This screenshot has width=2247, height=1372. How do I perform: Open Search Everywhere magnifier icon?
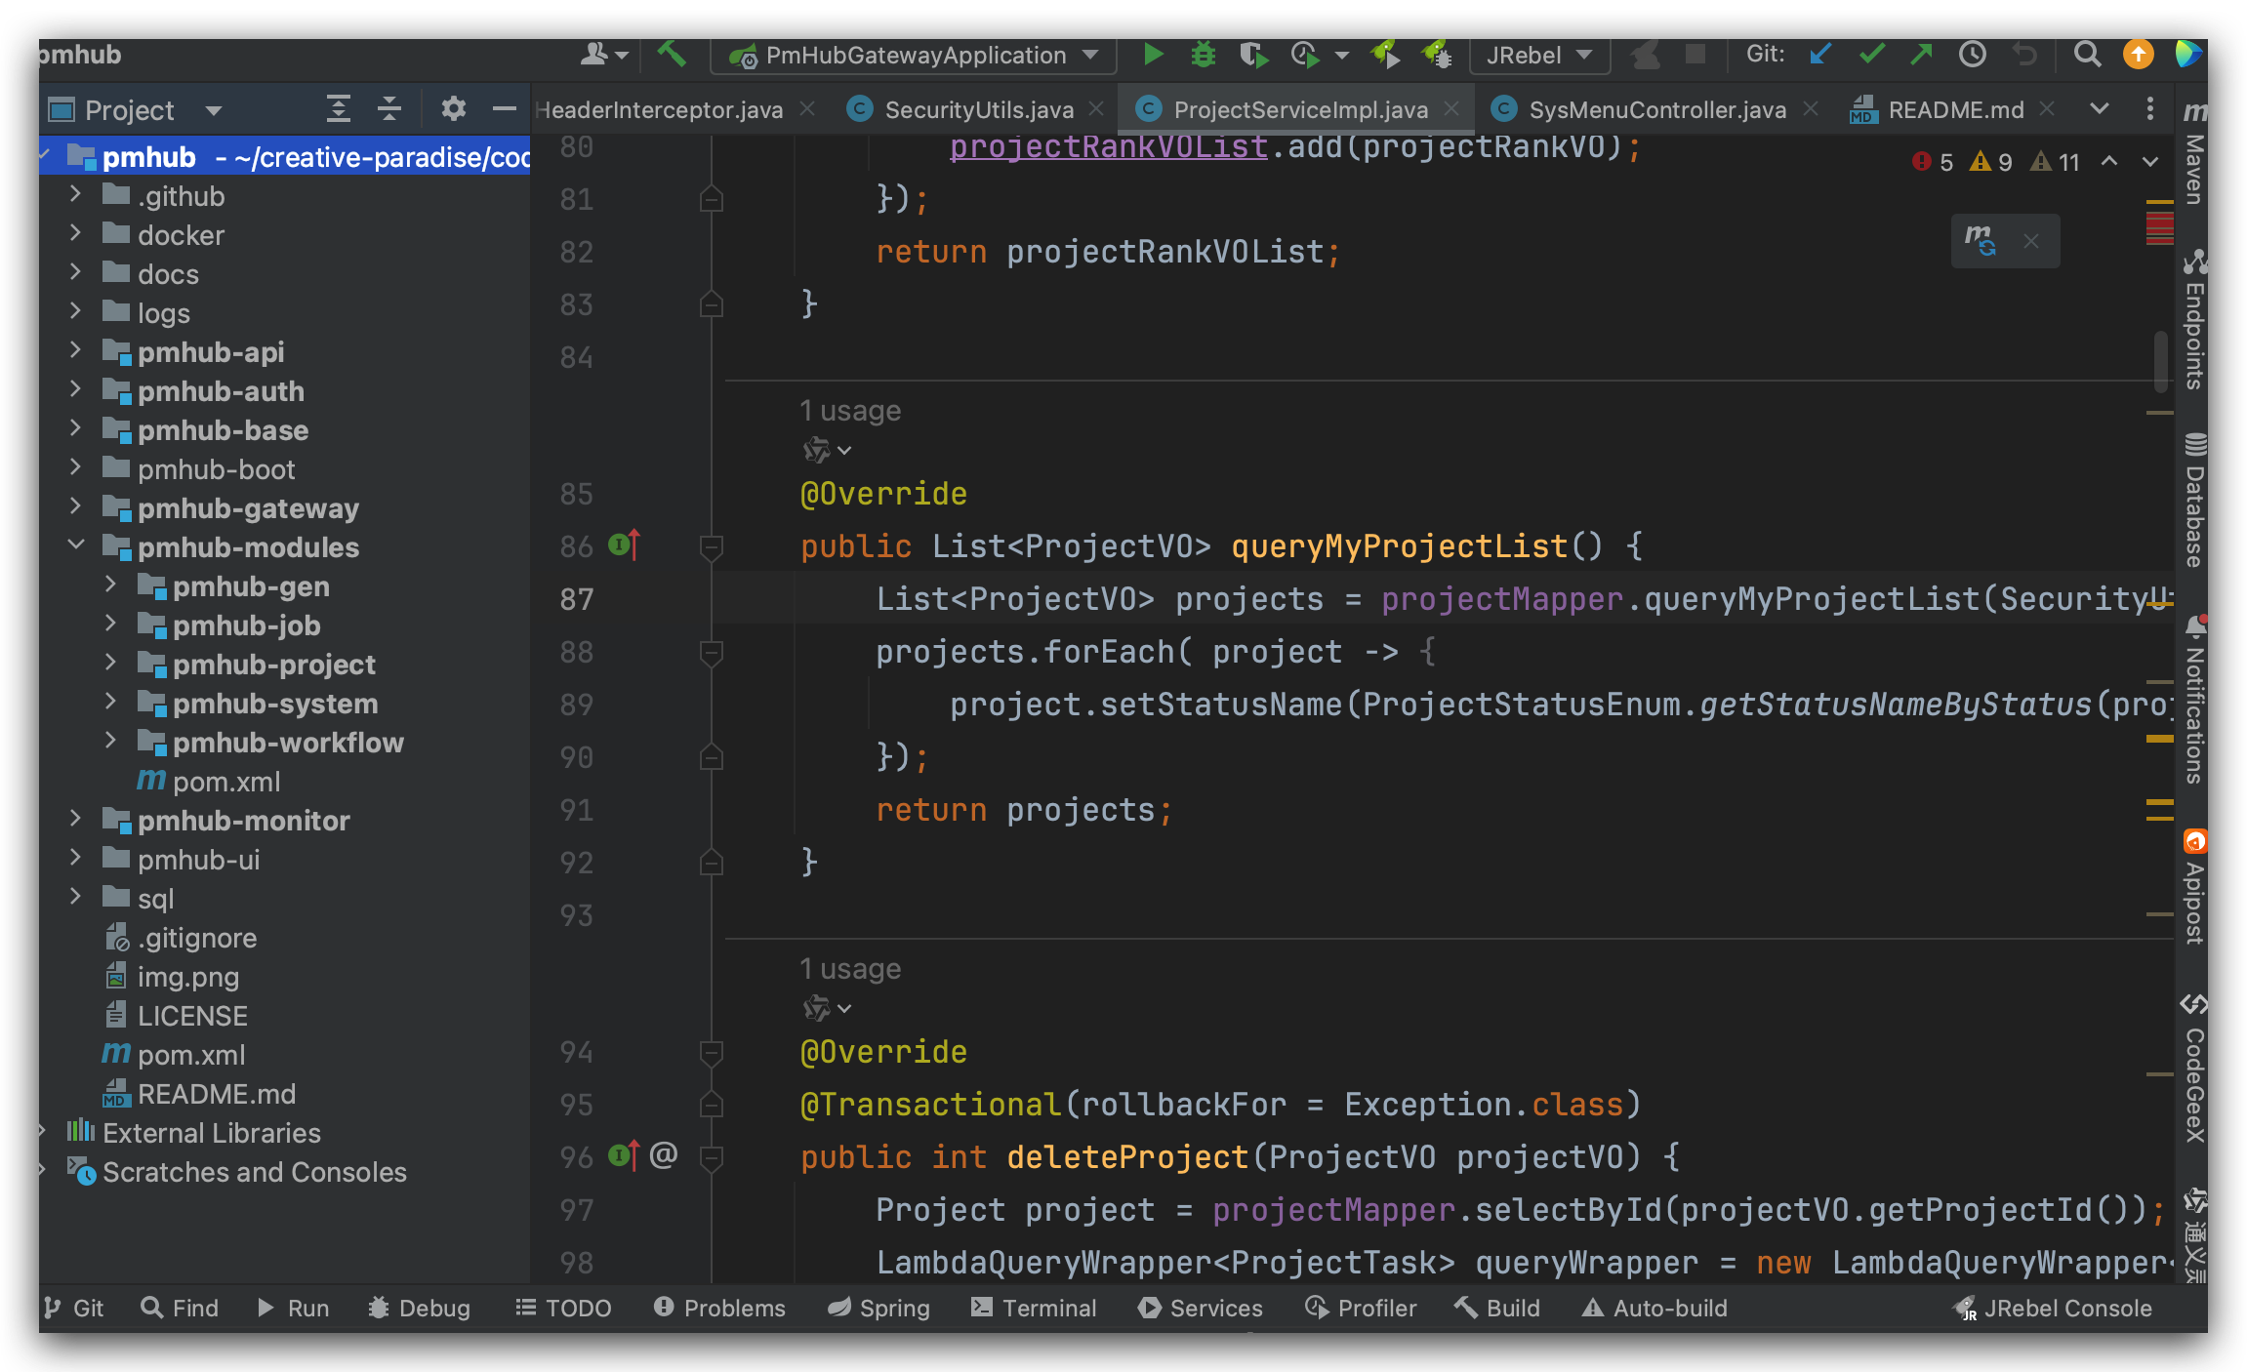pos(2087,55)
